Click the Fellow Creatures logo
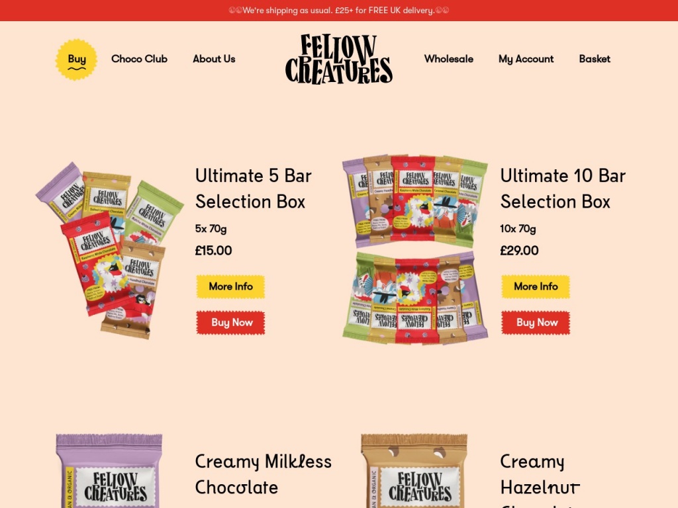The height and width of the screenshot is (508, 678). 338,59
